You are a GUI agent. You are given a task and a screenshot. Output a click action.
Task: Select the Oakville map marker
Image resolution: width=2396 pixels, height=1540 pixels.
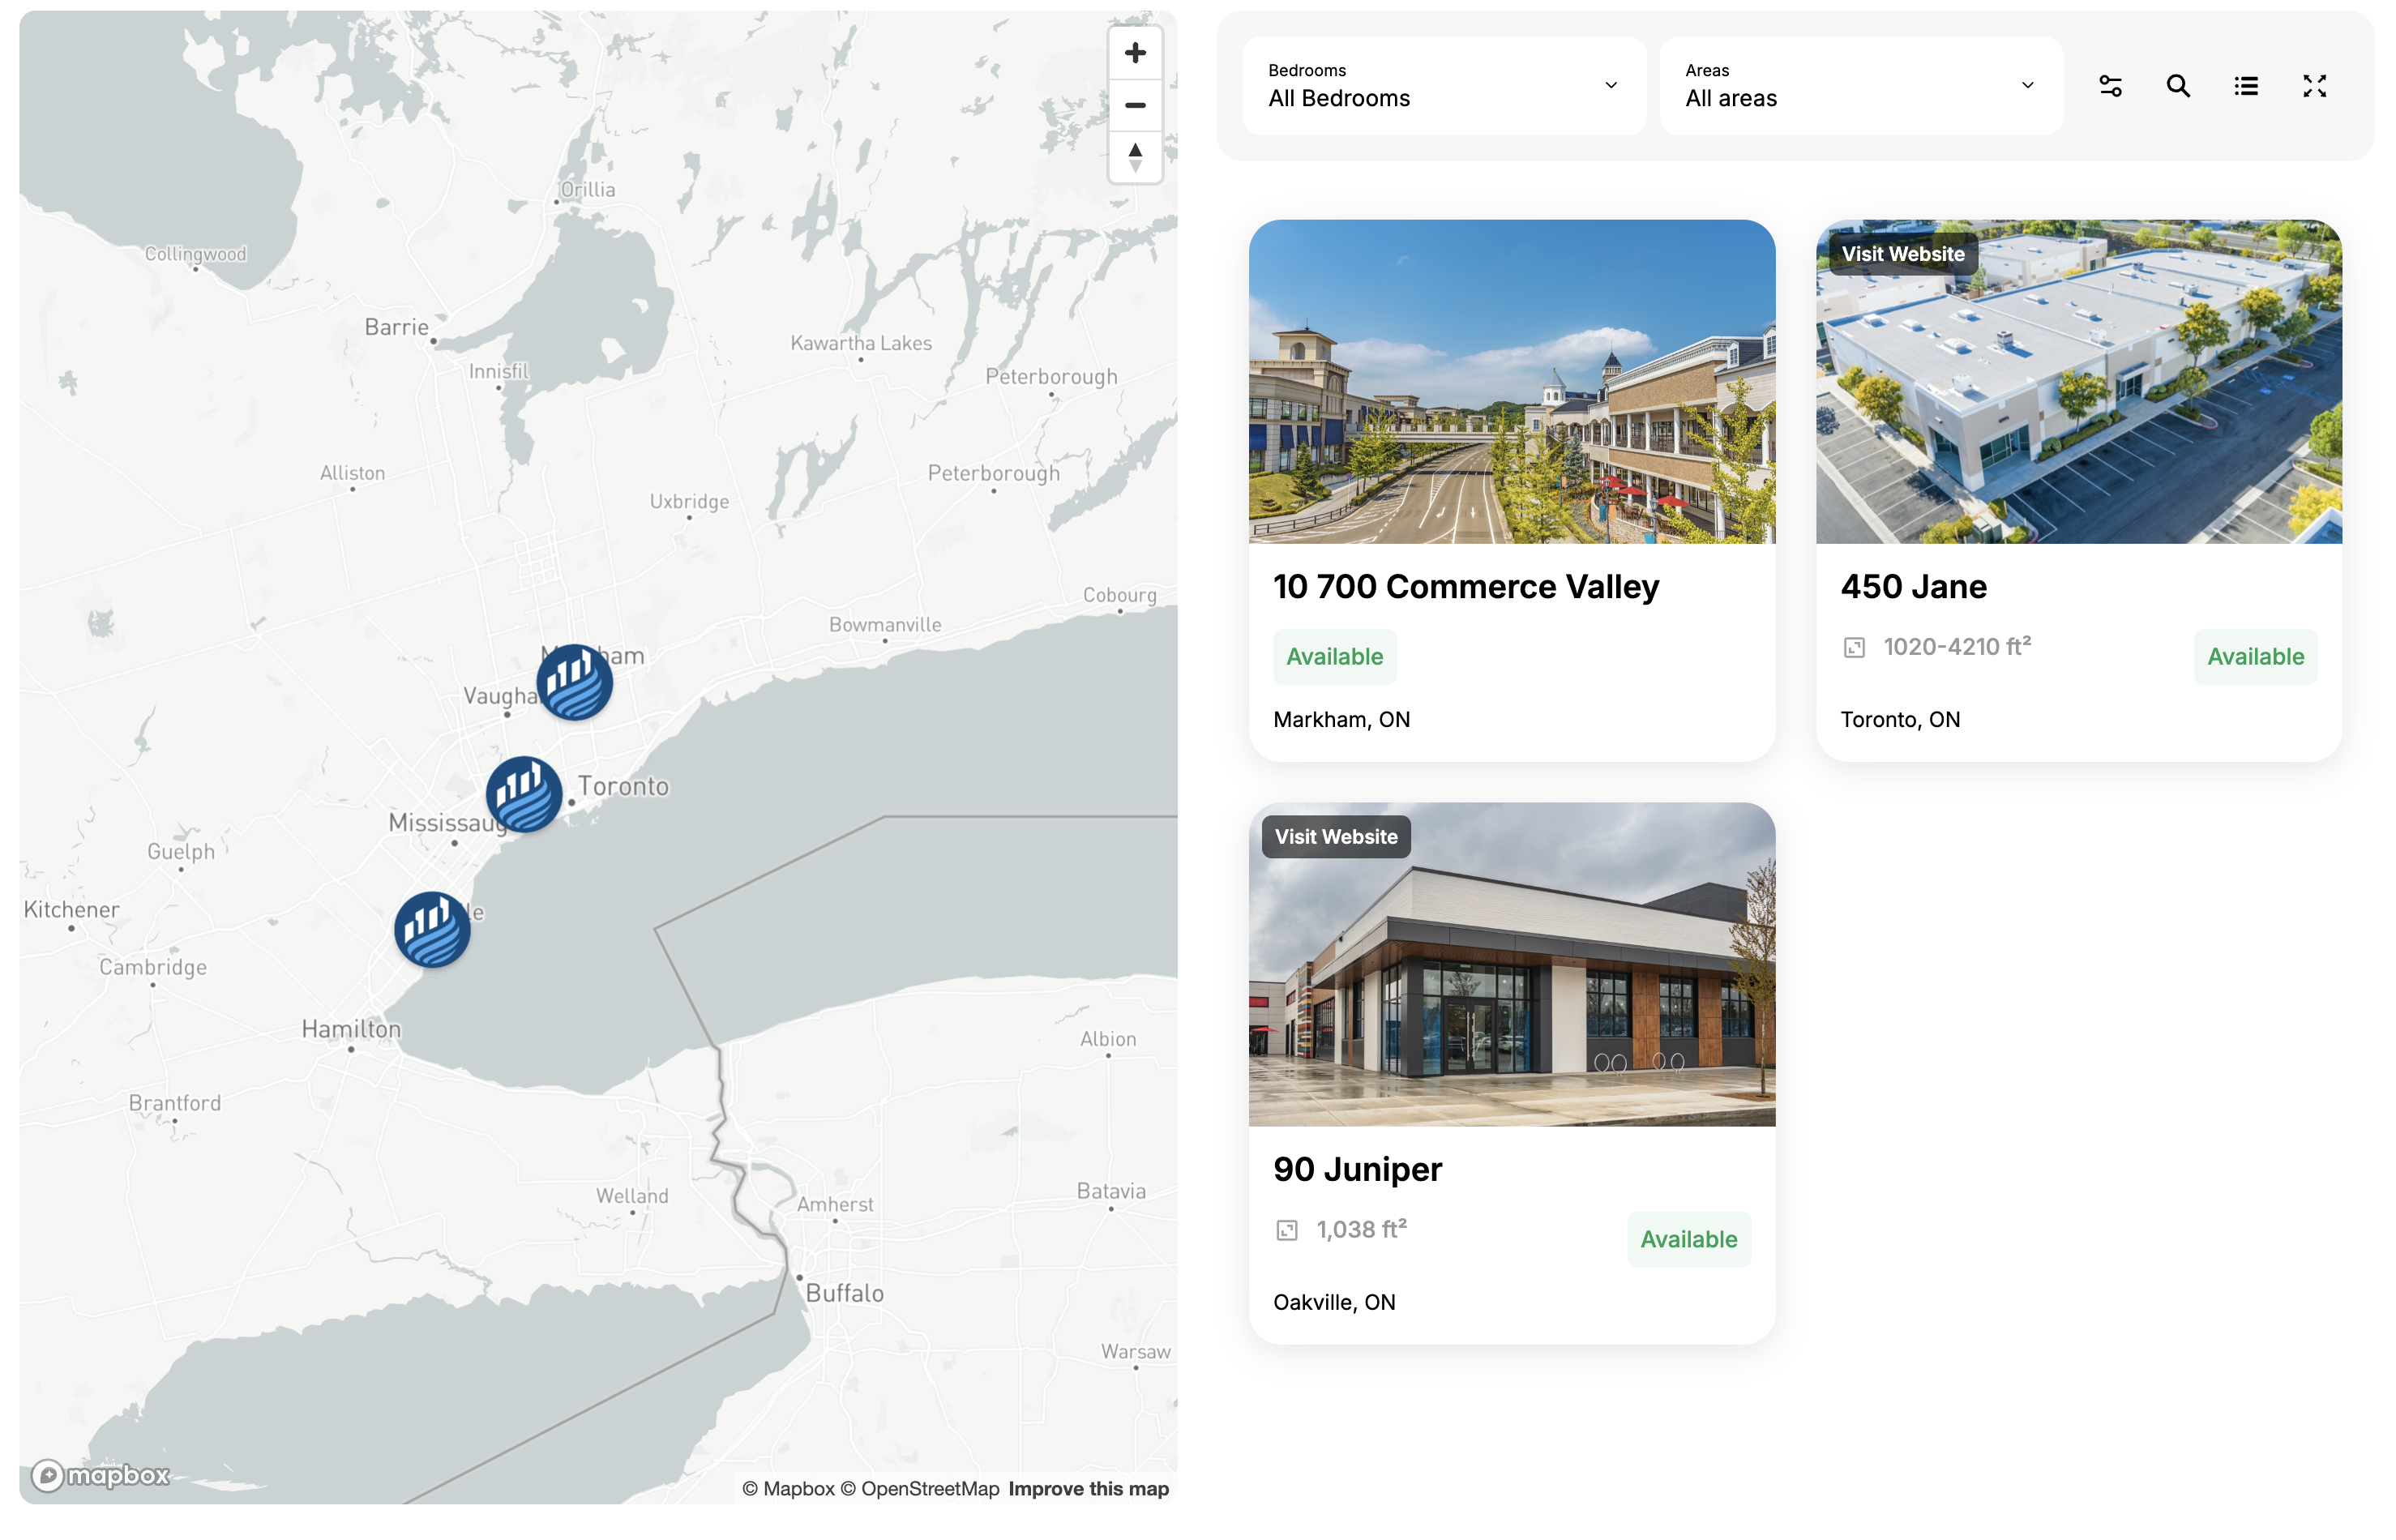(432, 930)
